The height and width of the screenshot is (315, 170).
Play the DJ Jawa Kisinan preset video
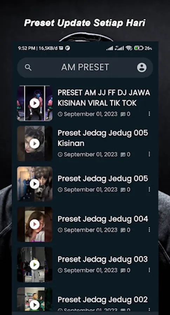tap(35, 103)
